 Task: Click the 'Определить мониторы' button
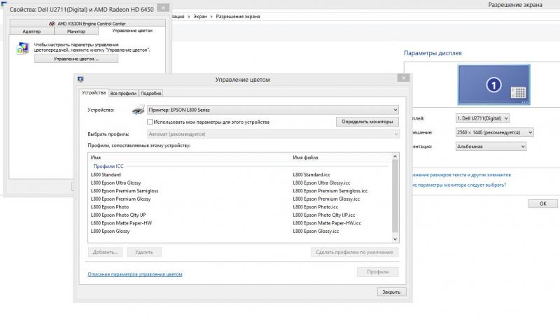pos(367,122)
